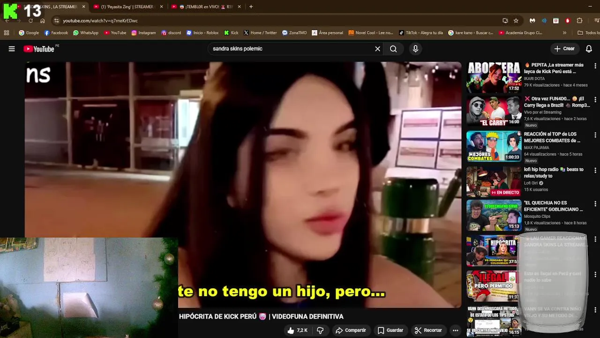
Task: Open the YouTube bookmark
Action: click(x=115, y=33)
